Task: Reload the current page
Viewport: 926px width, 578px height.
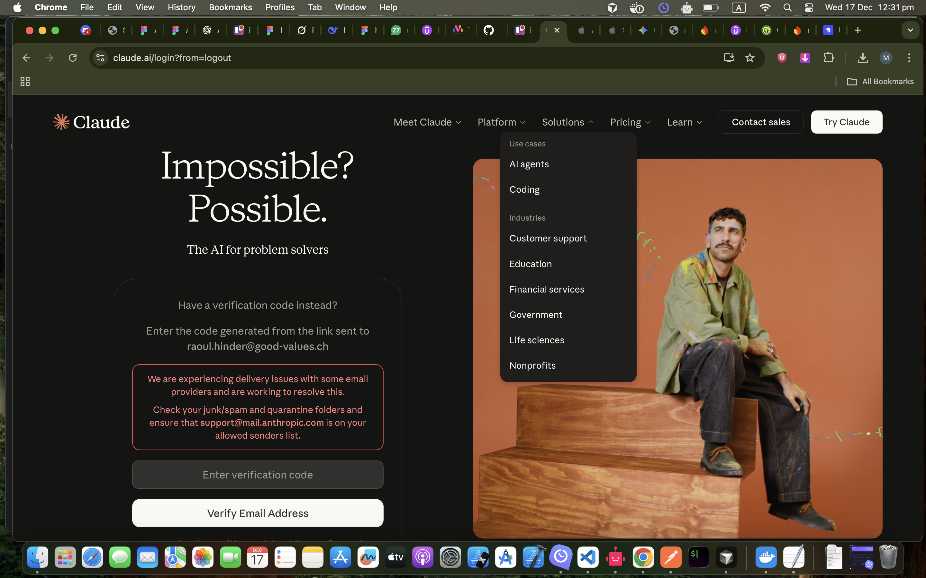Action: pos(73,58)
